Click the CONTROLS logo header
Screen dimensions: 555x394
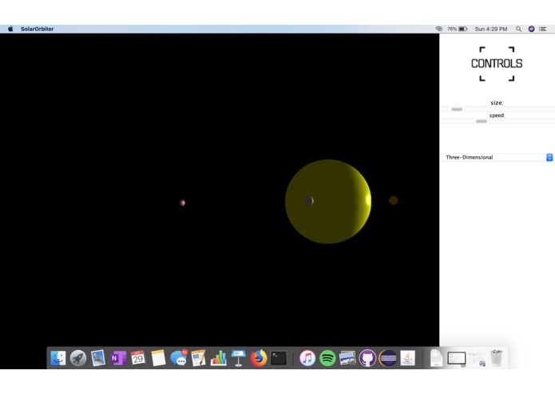497,64
